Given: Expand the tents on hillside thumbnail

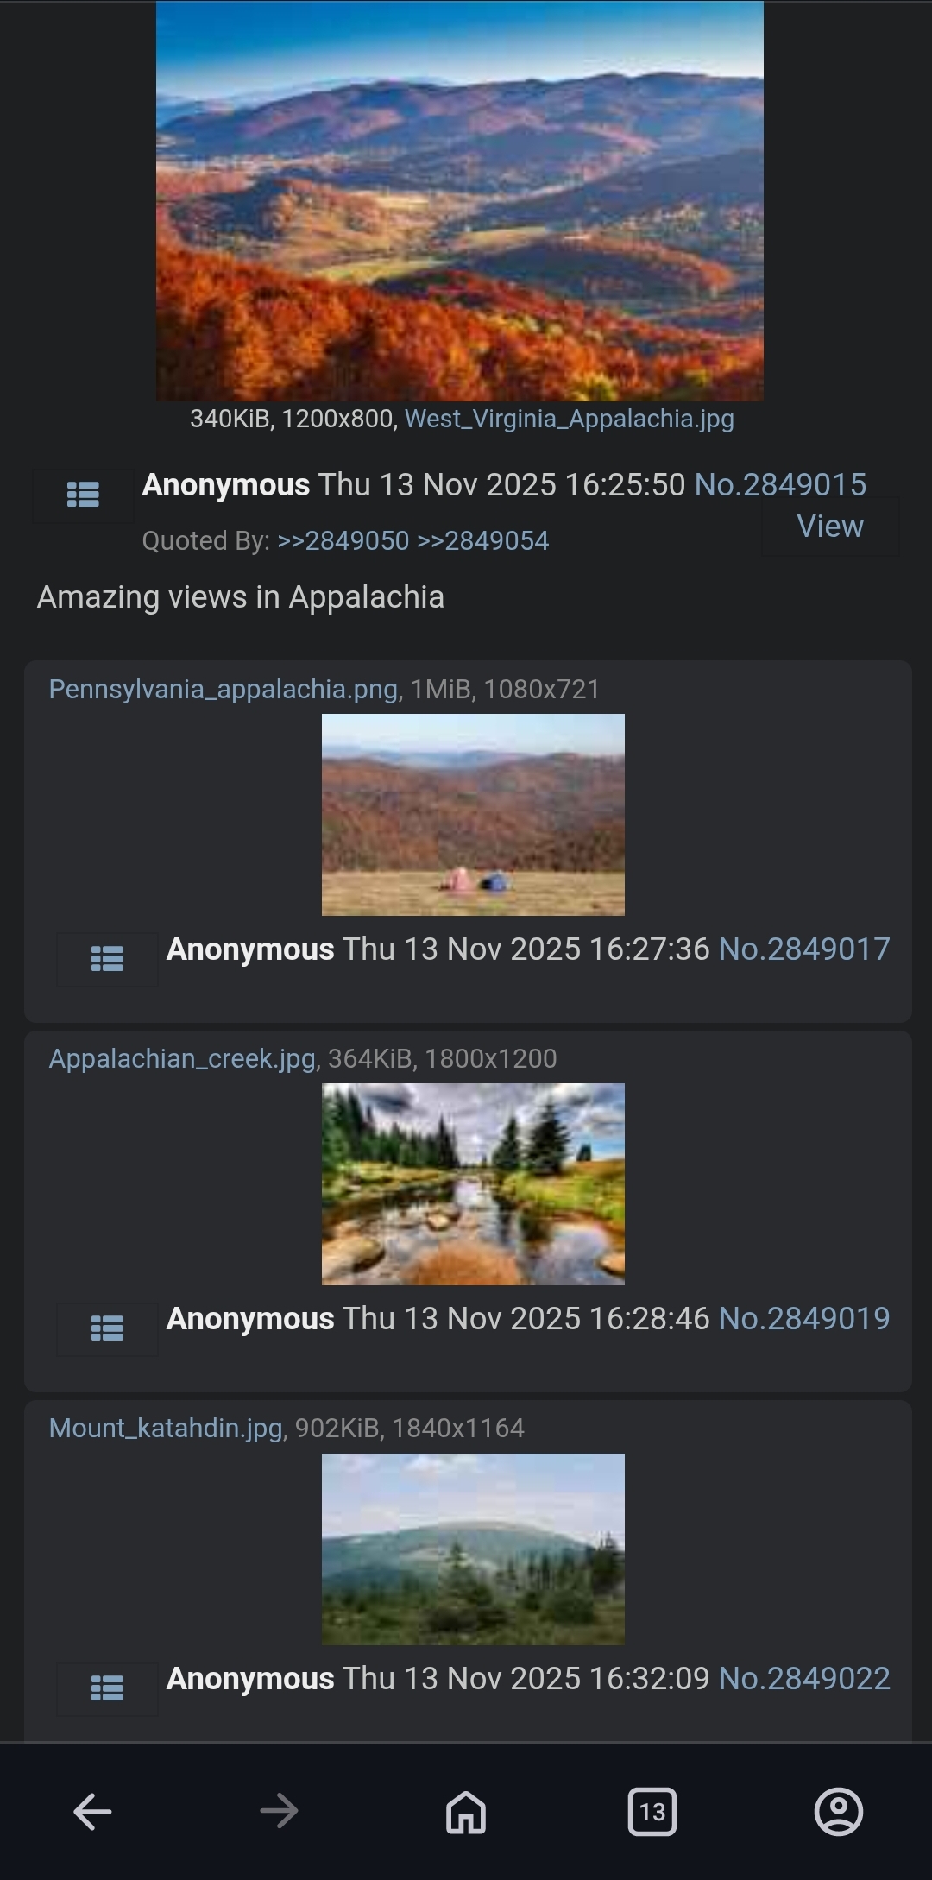Looking at the screenshot, I should (473, 815).
